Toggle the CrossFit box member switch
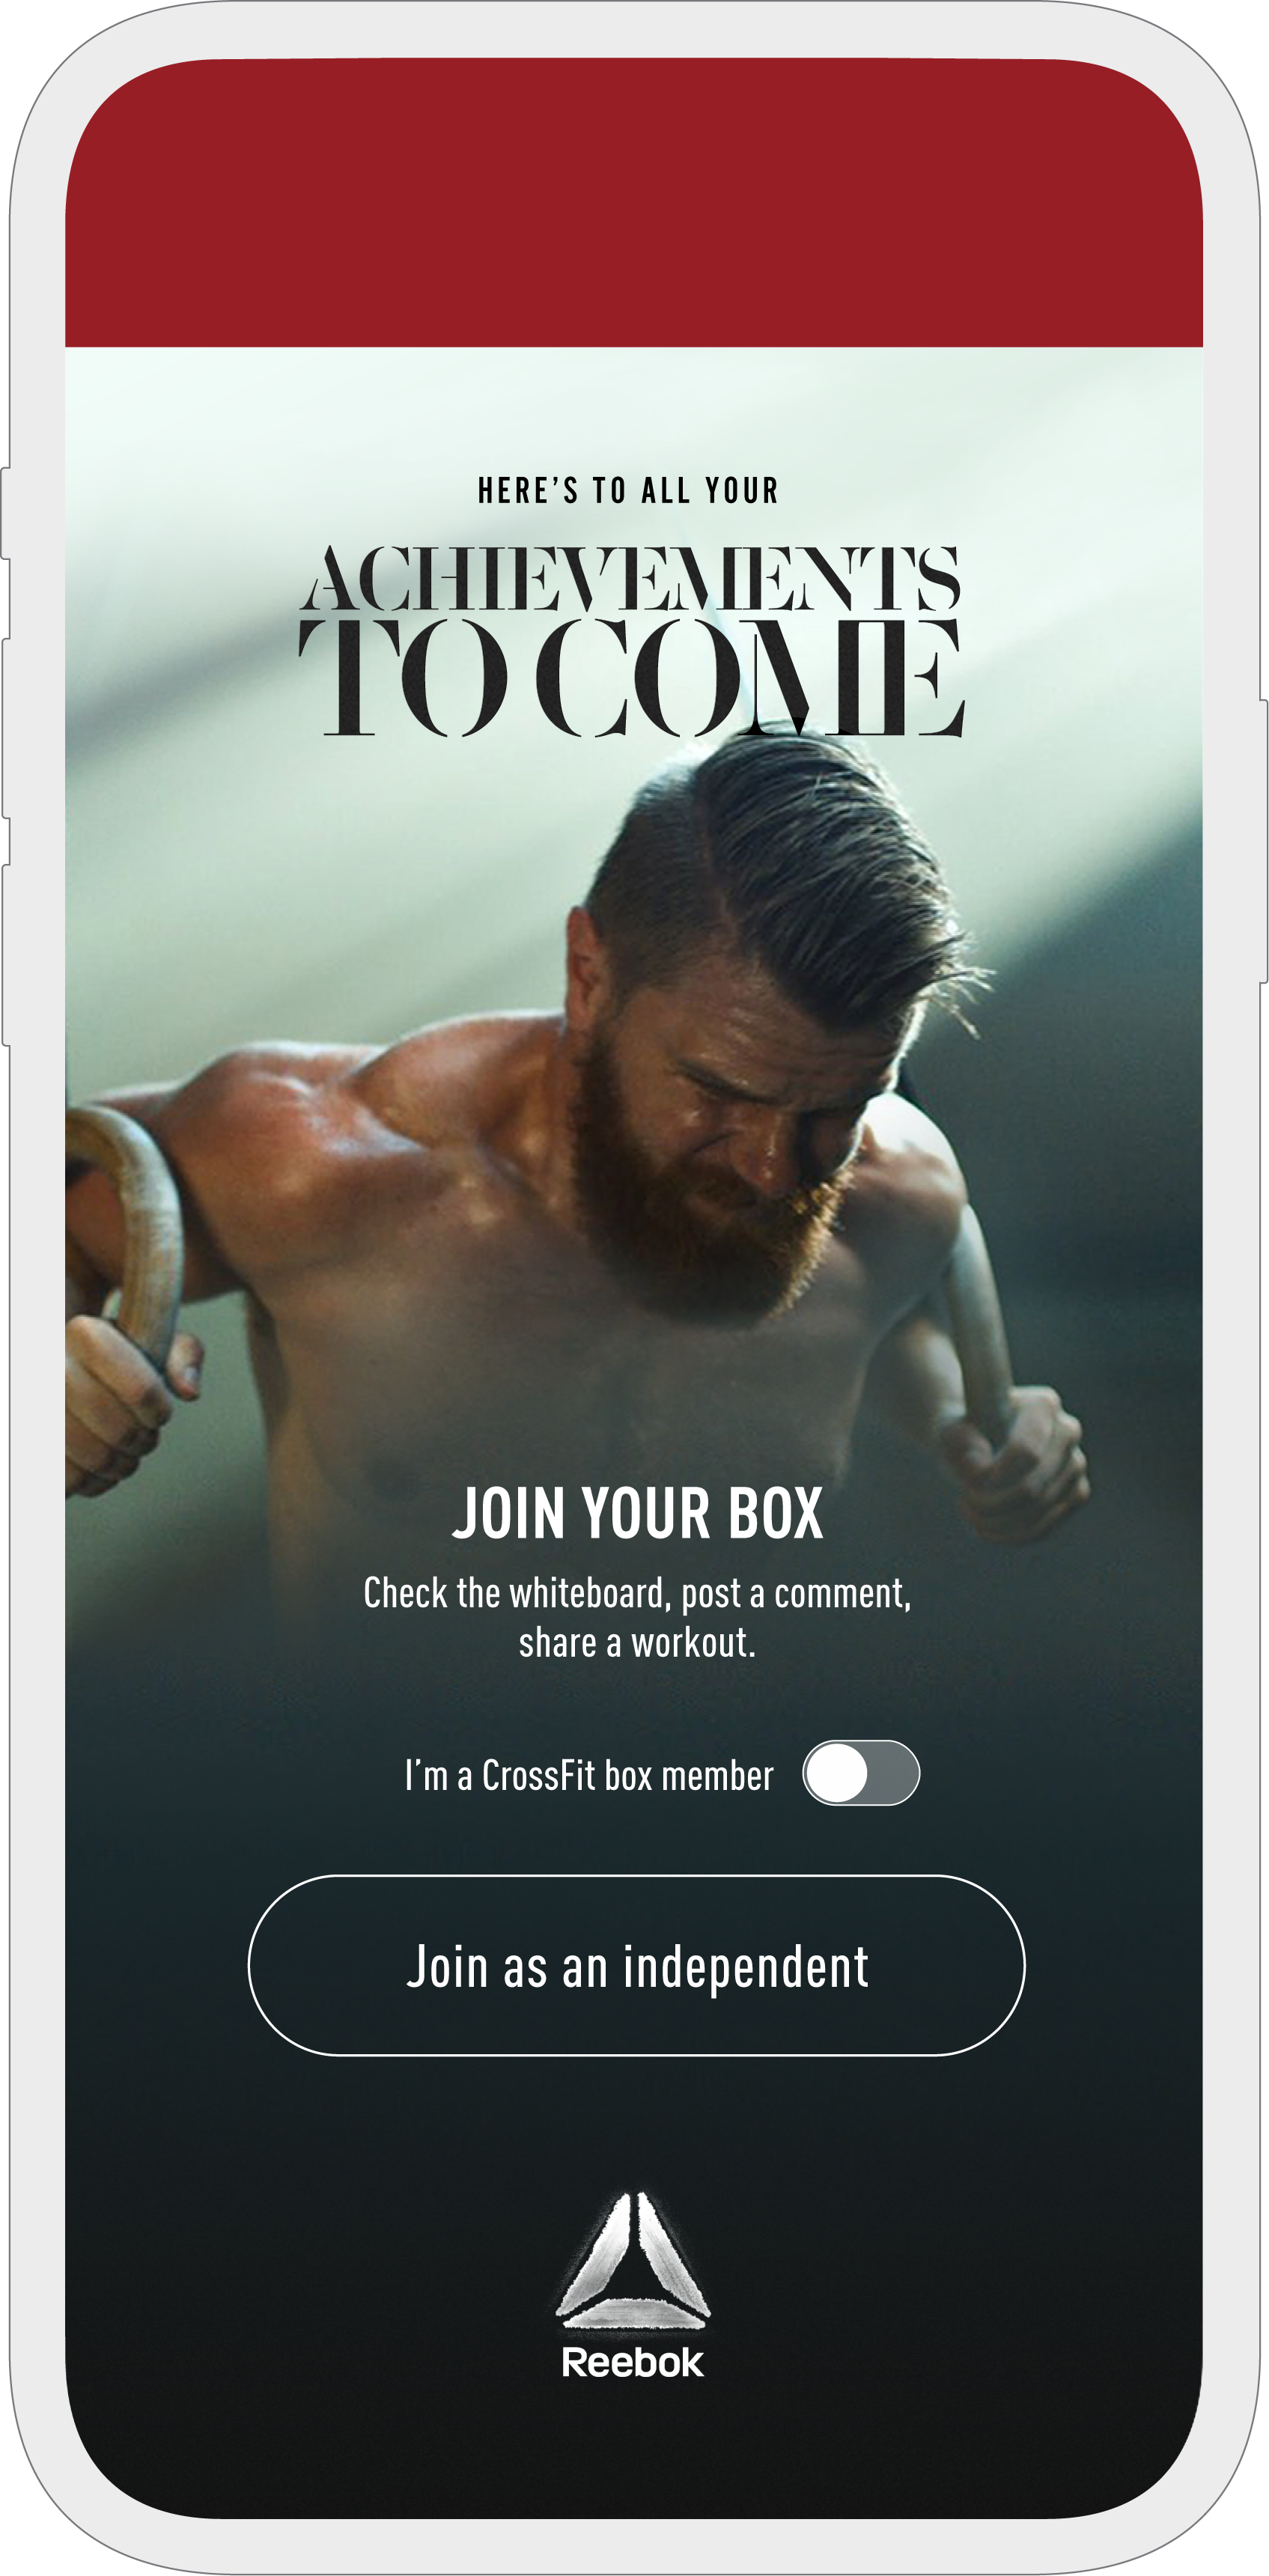The height and width of the screenshot is (2576, 1269). tap(861, 1773)
